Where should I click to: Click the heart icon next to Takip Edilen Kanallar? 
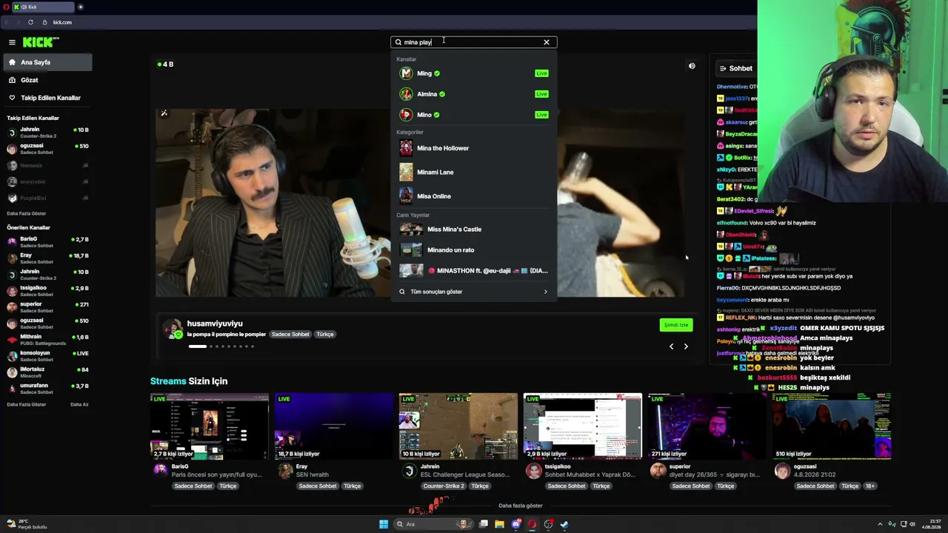(12, 98)
